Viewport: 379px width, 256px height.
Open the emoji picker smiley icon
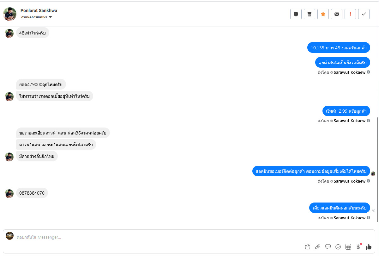(338, 247)
